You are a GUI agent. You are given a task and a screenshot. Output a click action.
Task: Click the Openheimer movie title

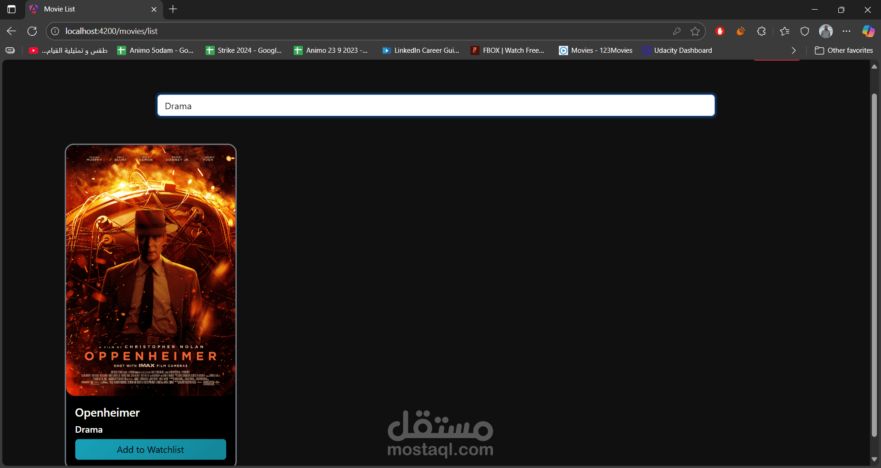107,412
